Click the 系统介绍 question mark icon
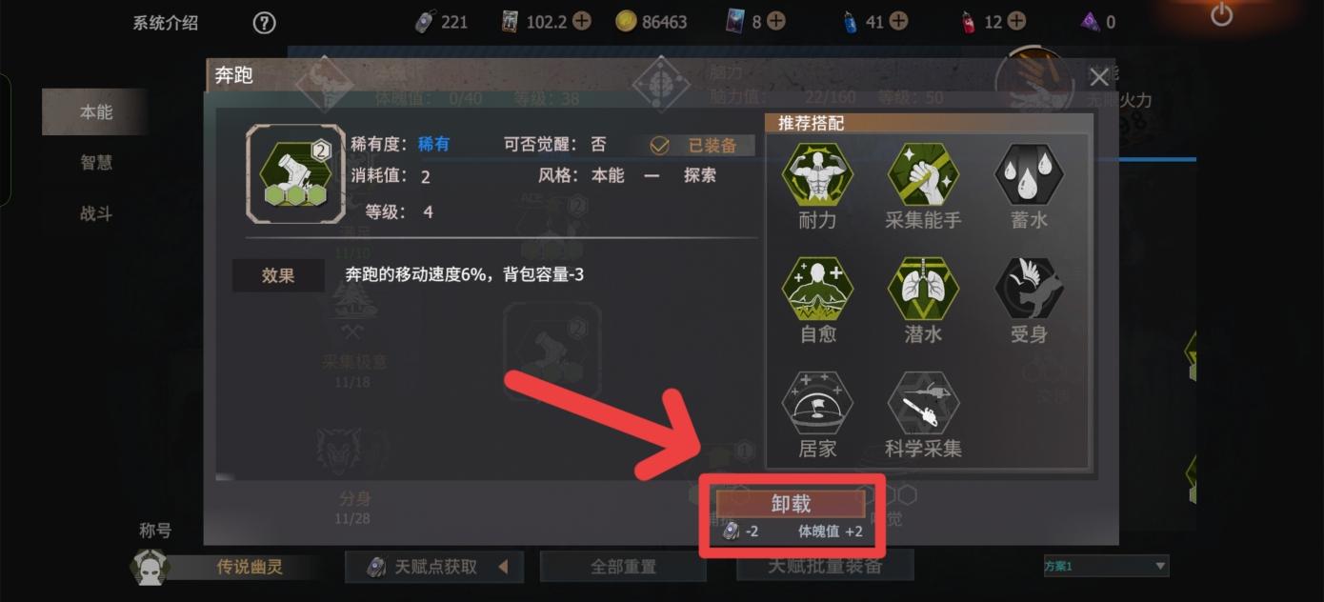 (264, 23)
